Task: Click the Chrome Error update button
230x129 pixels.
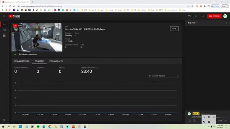Action: click(225, 6)
